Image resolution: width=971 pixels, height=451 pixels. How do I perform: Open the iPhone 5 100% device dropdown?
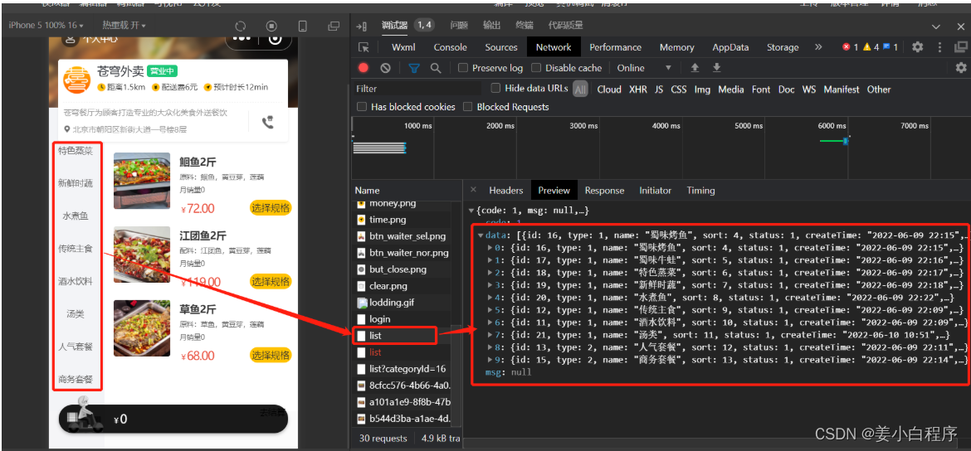[x=46, y=26]
